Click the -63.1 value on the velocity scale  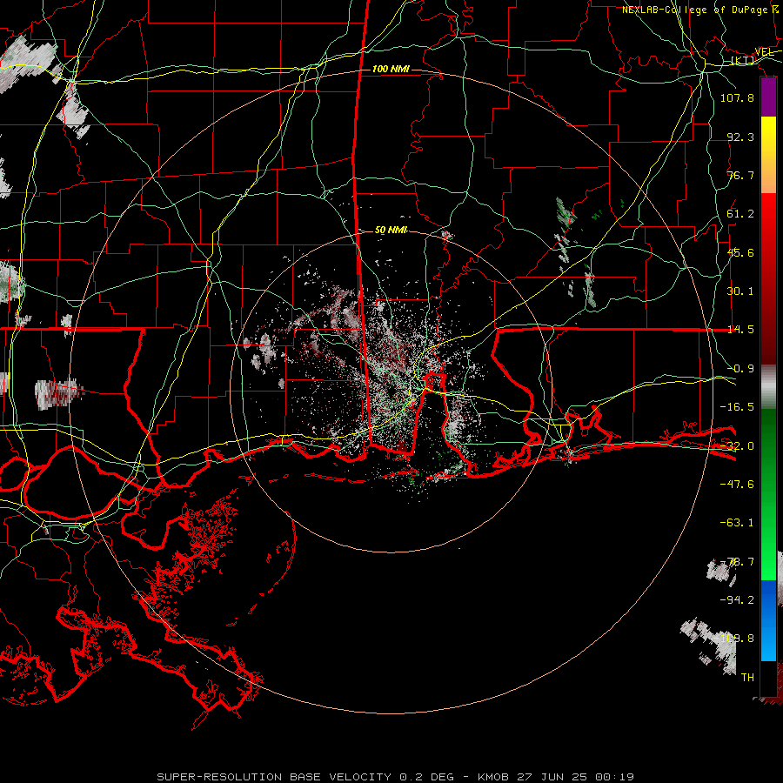pos(737,523)
